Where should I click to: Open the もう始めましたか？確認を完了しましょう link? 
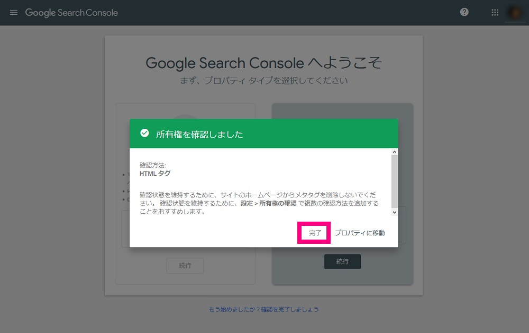click(263, 309)
